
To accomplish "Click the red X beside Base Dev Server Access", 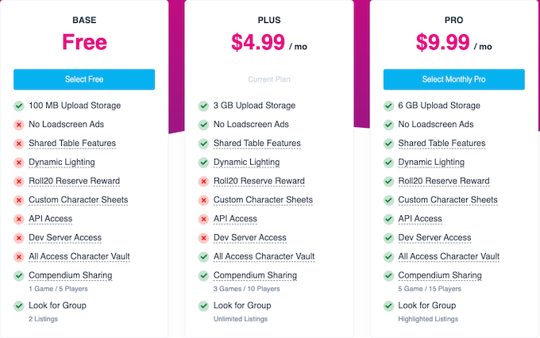I will 18,238.
